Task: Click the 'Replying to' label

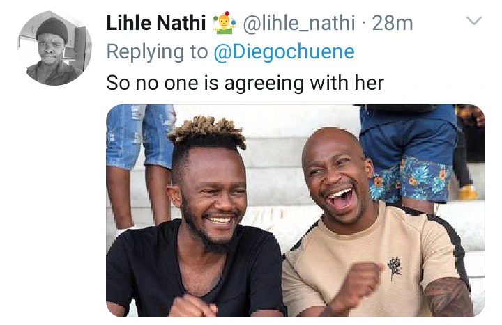Action: 157,52
